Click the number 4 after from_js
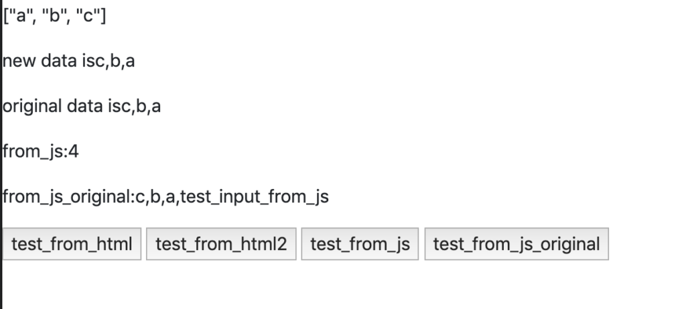Image resolution: width=686 pixels, height=309 pixels. pyautogui.click(x=74, y=151)
